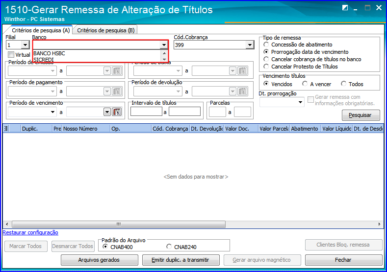The height and width of the screenshot is (272, 387).
Task: Select Prorrogação data de vencimento
Action: [266, 52]
